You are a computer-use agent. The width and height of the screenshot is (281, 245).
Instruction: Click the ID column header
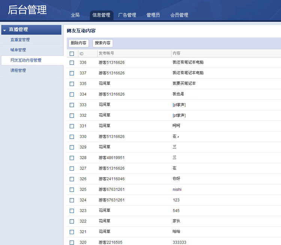point(81,53)
